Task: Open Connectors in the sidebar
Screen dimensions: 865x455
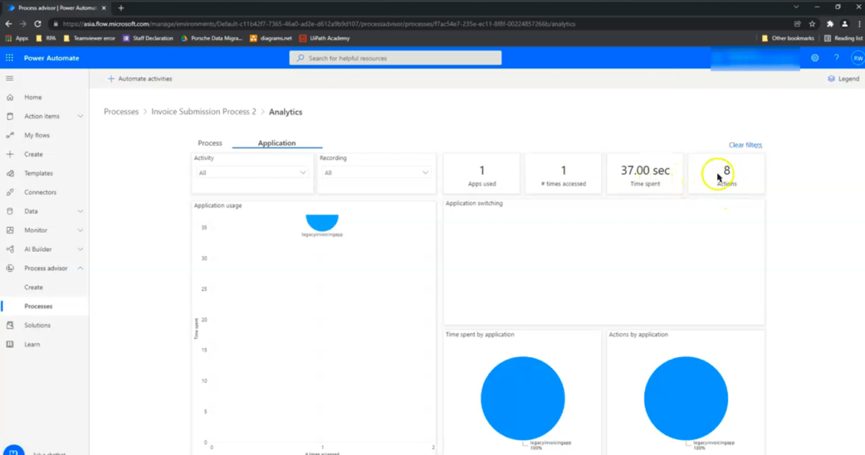Action: pyautogui.click(x=40, y=192)
